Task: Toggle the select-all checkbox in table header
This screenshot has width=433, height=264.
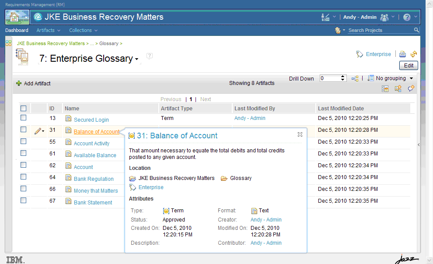Action: 24,109
